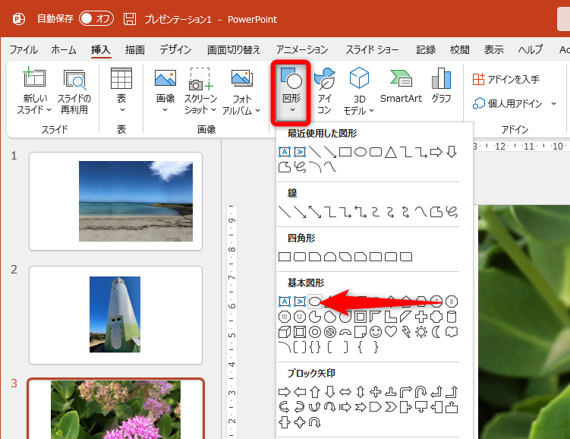570x439 pixels.
Task: Toggle the 自動保存 autosave switch
Action: point(96,18)
